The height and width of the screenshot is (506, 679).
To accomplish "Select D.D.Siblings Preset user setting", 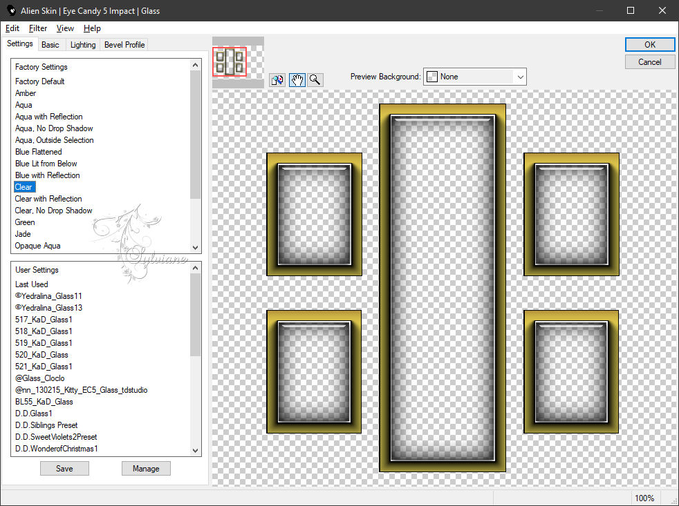I will pyautogui.click(x=46, y=425).
